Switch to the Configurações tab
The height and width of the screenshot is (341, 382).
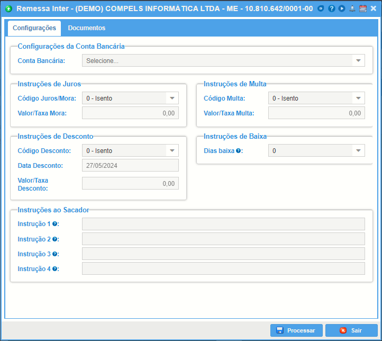coord(34,28)
